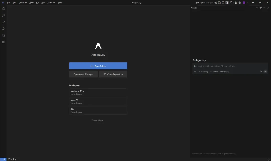
Task: Start a new Agent conversation with plus
Action: [x=257, y=8]
